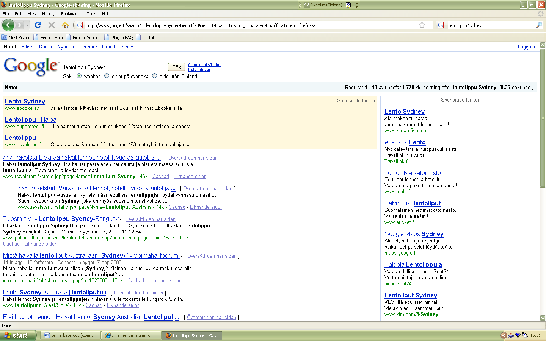Screen dimensions: 546x341
Task: Select 'sidor från Finland' radio button
Action: [x=155, y=76]
